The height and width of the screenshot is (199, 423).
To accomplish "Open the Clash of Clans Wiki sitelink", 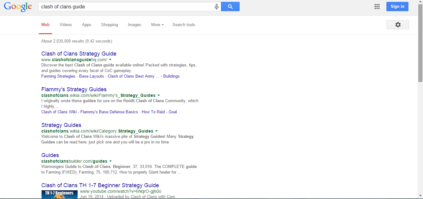I will [59, 112].
